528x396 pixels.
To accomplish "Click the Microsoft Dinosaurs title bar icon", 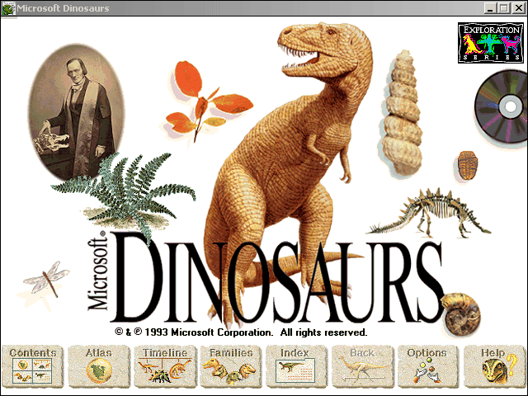I will click(x=8, y=8).
